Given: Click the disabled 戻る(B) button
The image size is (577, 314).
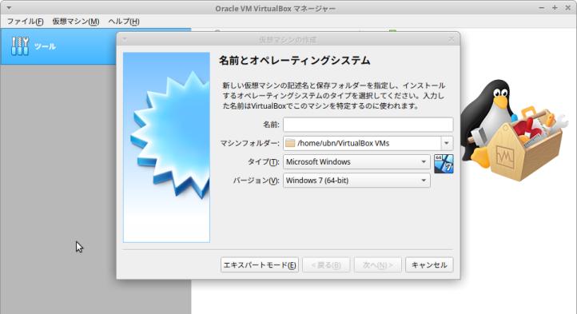Looking at the screenshot, I should (326, 264).
